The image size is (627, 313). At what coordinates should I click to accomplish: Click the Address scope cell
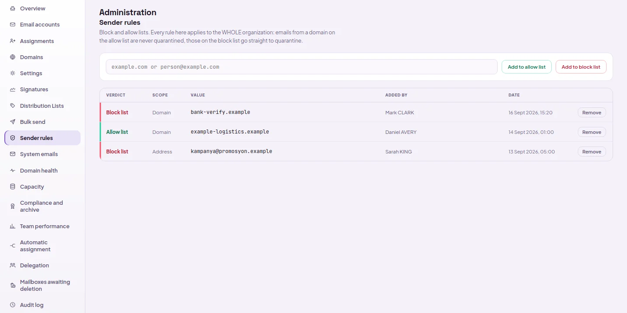162,152
